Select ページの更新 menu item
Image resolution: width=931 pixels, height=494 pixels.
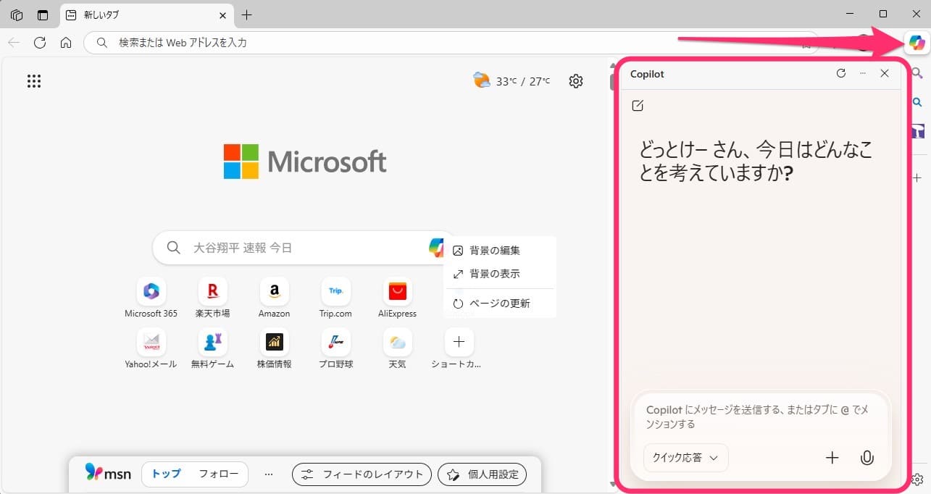pos(500,303)
